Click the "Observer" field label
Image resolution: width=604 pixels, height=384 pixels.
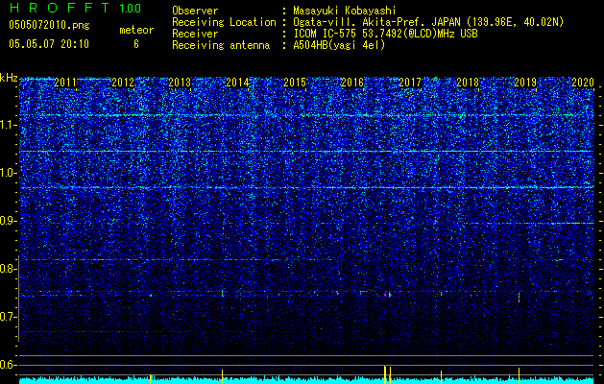195,11
